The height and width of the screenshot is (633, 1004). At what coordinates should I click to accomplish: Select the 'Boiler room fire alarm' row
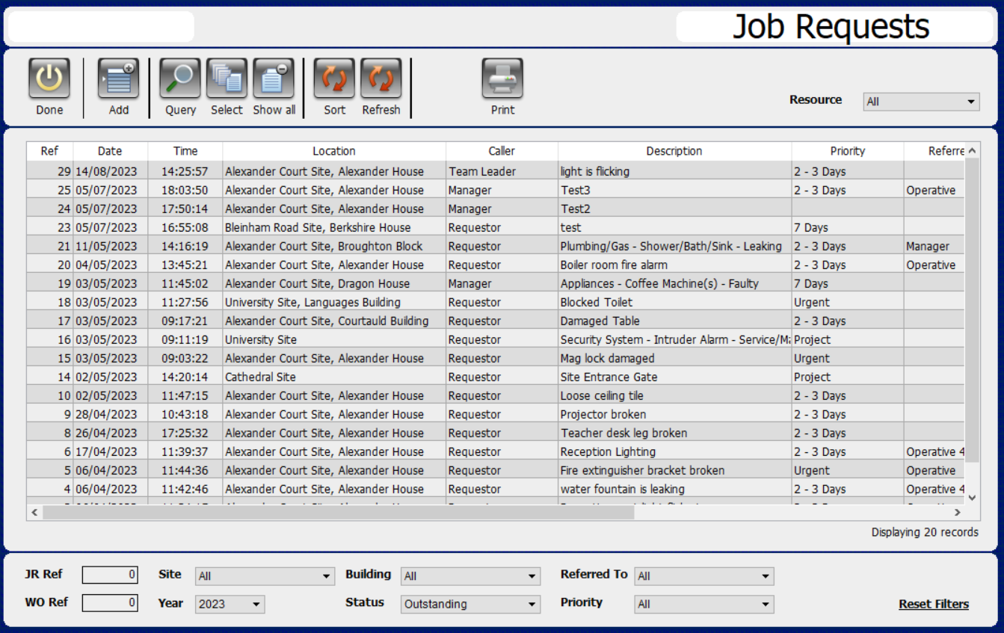click(496, 265)
